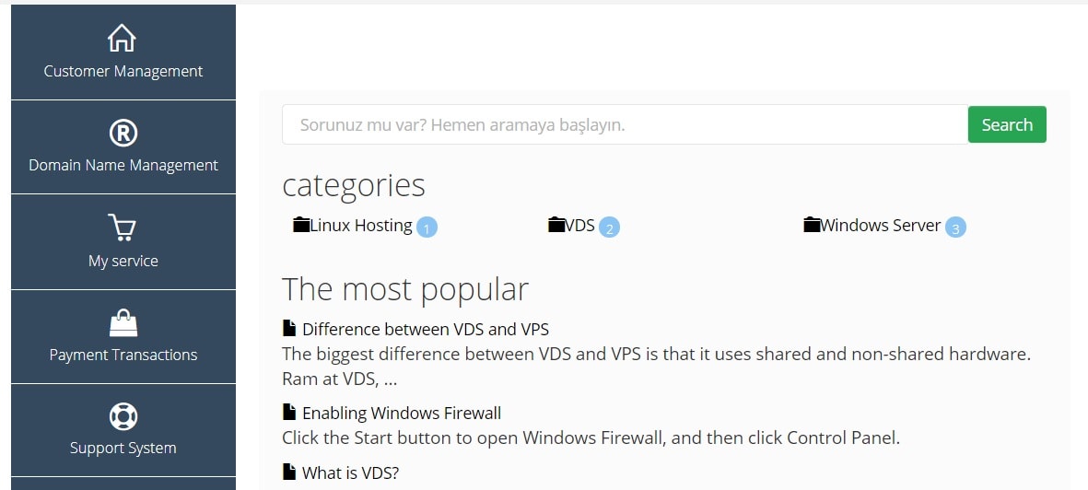Open the Difference between VDS and VPS article
Screen dimensions: 1088x490
coord(426,329)
